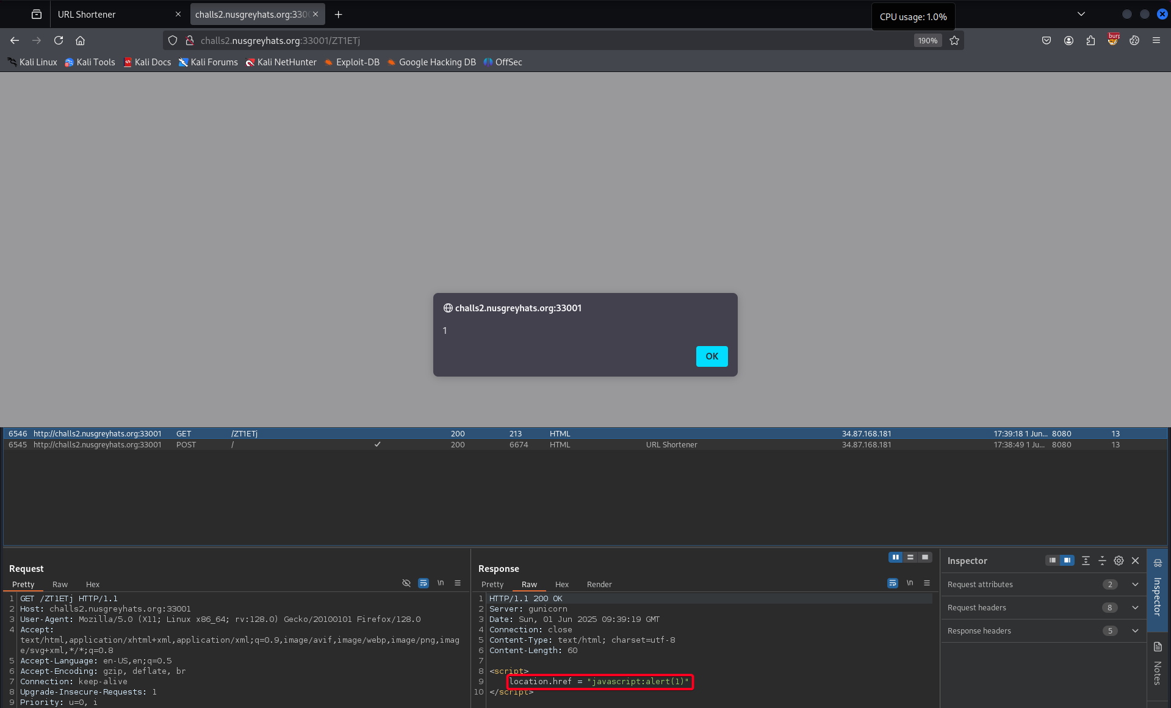Switch Response view to Hex tab

coord(562,585)
